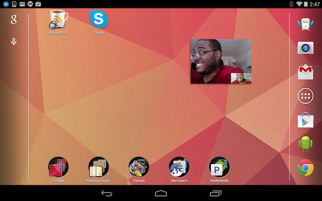Open the Gmail app
Image resolution: width=322 pixels, height=201 pixels.
coord(305,72)
